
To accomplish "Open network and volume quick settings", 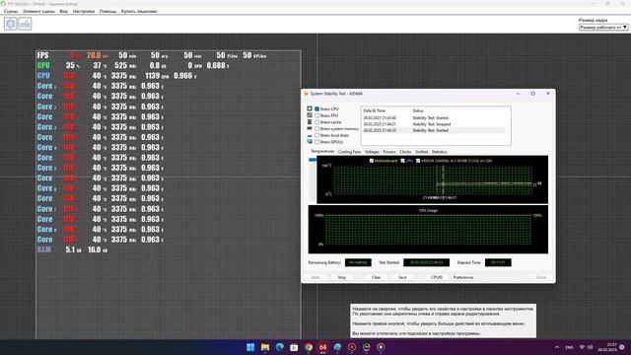I will tap(586, 347).
